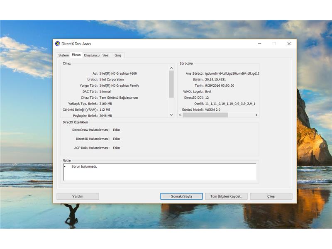Click the Çıkış button
The height and width of the screenshot is (249, 332).
click(x=271, y=196)
